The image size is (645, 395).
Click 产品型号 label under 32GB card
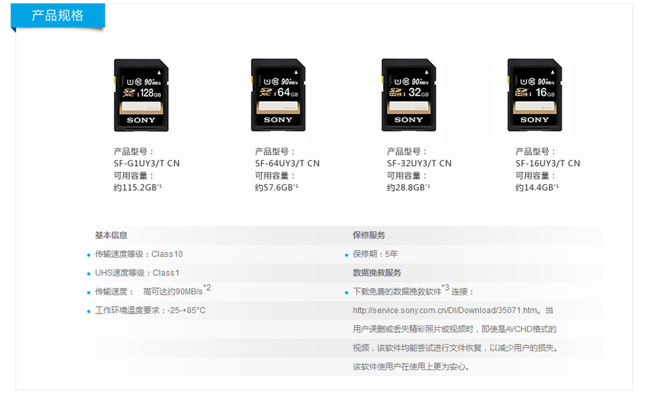(407, 151)
